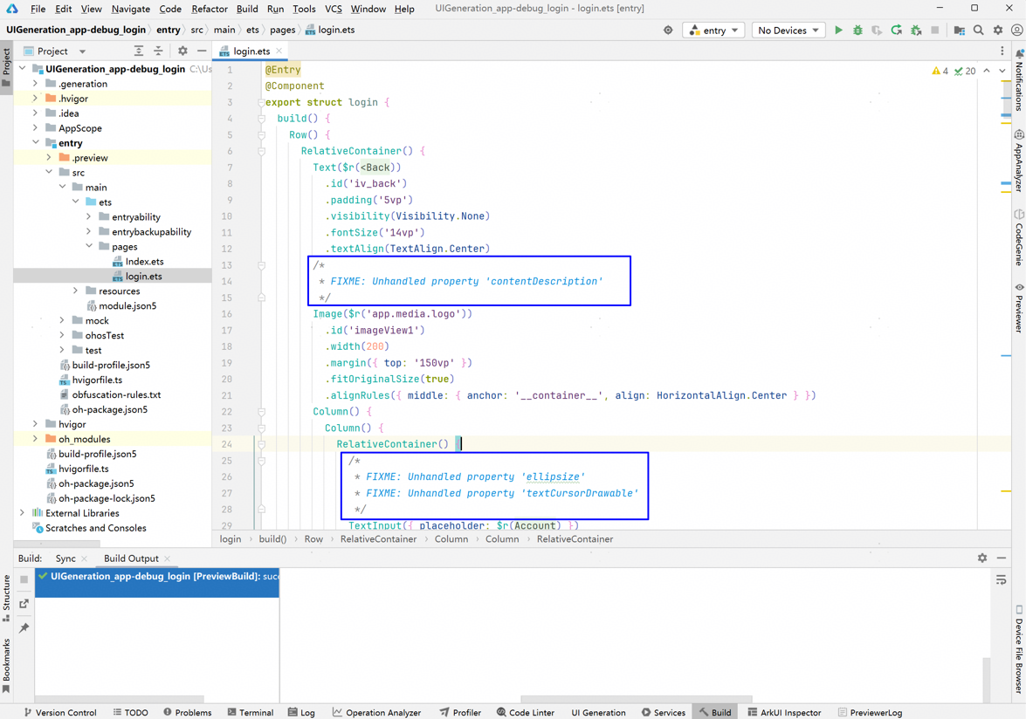This screenshot has width=1026, height=719.
Task: Click the horizontal scrollbar in build tree panel
Action: coord(119,699)
